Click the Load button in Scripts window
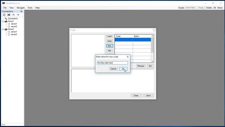The height and width of the screenshot is (127, 225). point(109,36)
